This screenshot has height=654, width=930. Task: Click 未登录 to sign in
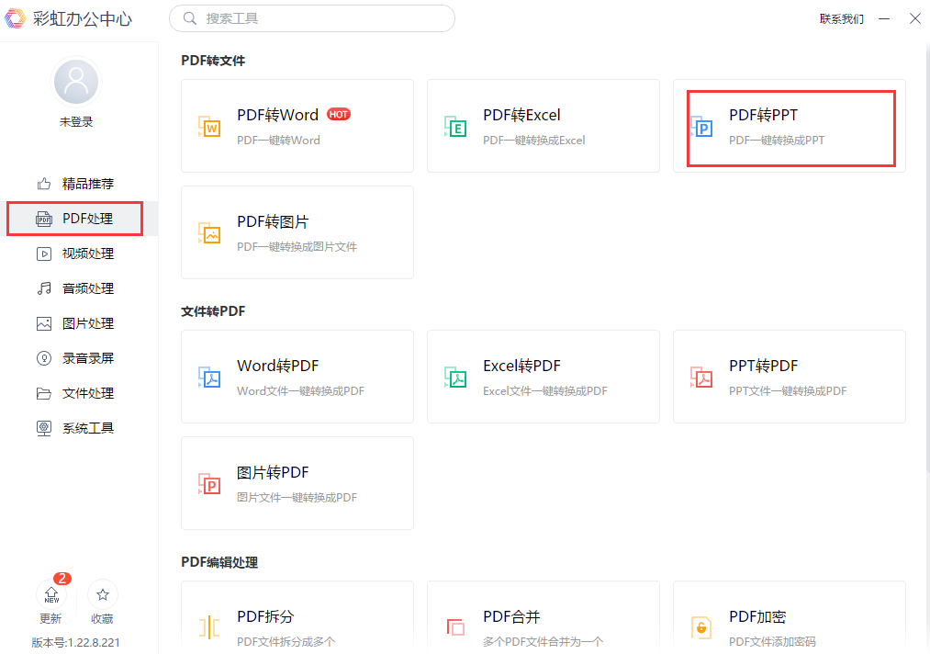point(76,122)
